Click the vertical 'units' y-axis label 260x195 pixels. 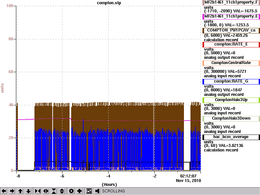tap(2, 88)
